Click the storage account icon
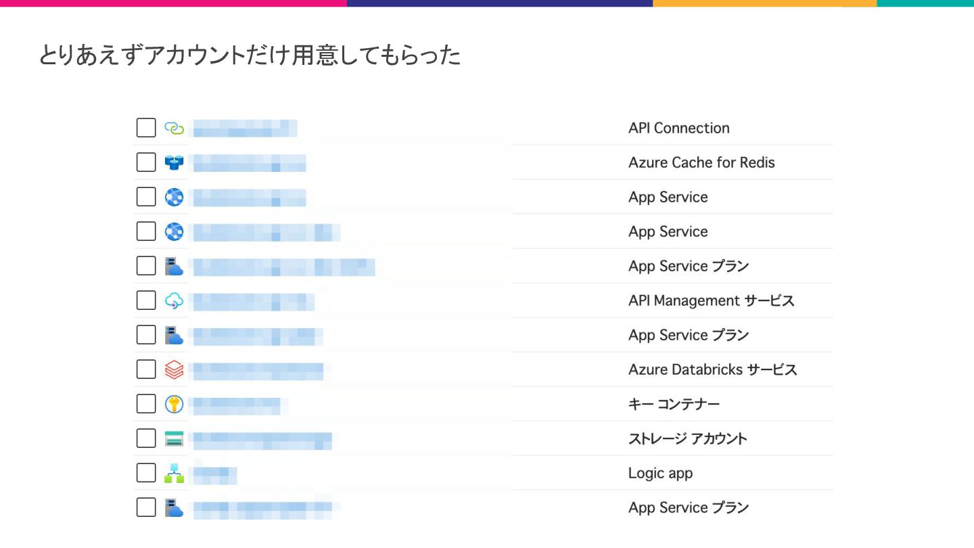The height and width of the screenshot is (548, 974). 174,438
